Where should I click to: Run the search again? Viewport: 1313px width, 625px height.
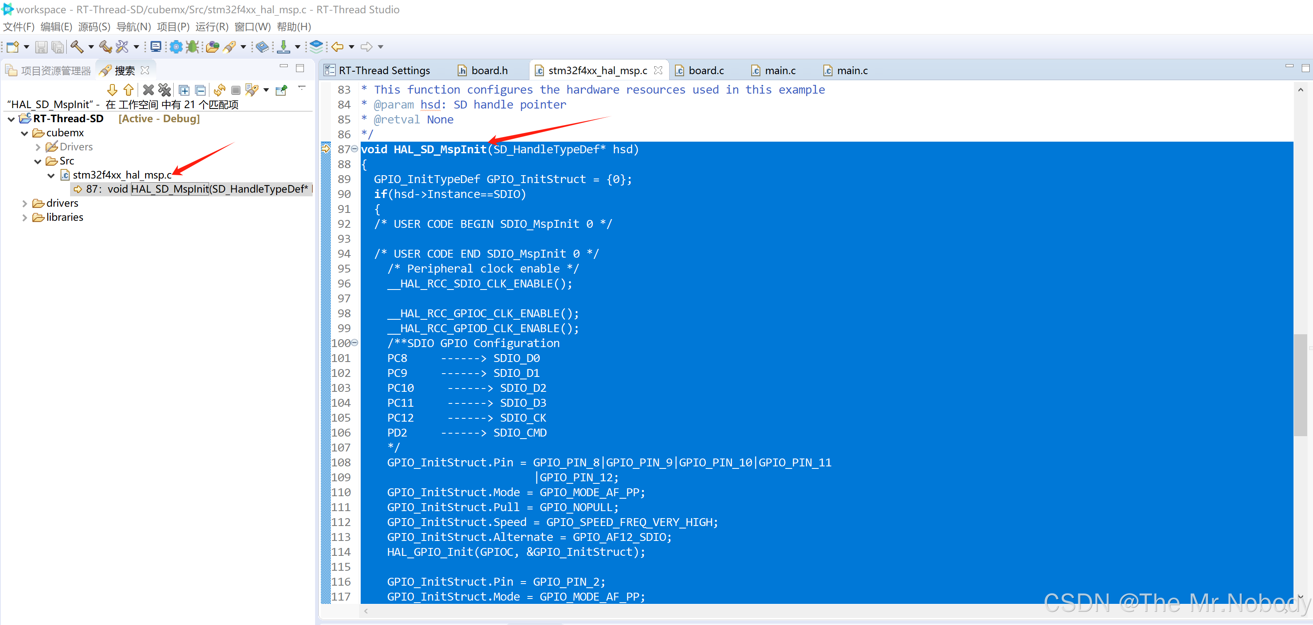click(x=220, y=90)
